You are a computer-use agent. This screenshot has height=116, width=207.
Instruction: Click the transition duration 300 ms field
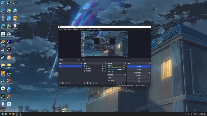pos(117,80)
